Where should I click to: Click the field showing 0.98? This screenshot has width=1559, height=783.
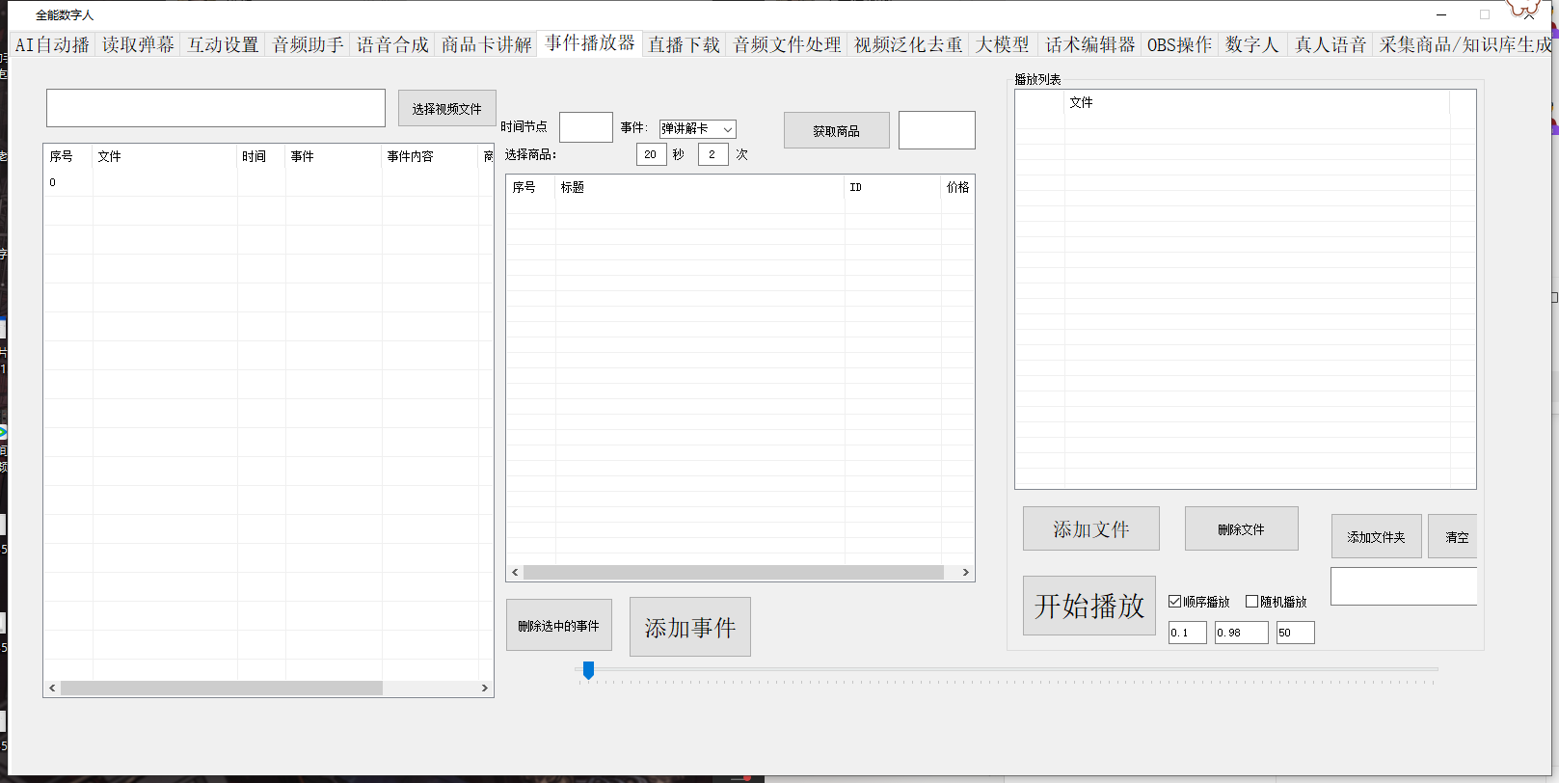click(x=1242, y=633)
